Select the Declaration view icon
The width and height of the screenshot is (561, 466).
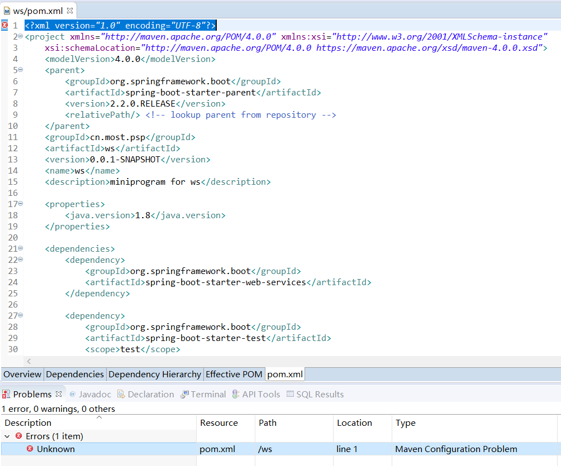pos(121,394)
